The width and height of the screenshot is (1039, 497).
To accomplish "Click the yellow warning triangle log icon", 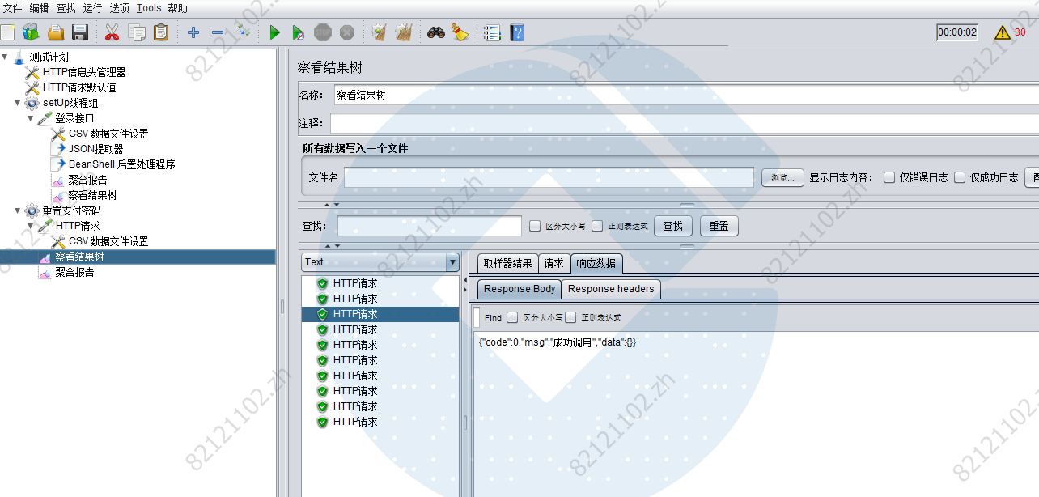I will pyautogui.click(x=1003, y=32).
